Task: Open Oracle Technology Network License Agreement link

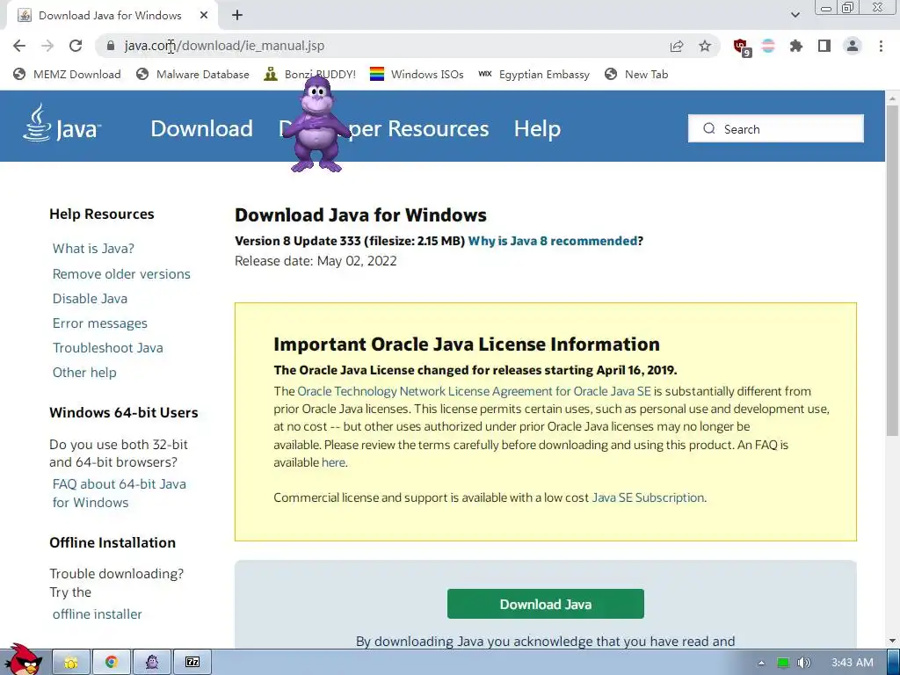Action: point(474,391)
